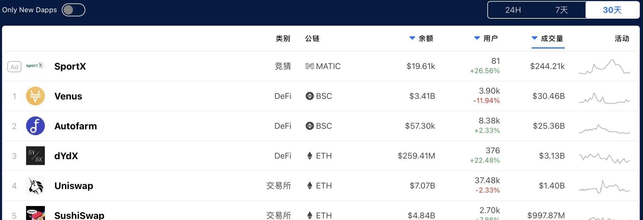Click the Ad badge beside SportX
Screen dimensions: 643x220
(14, 67)
